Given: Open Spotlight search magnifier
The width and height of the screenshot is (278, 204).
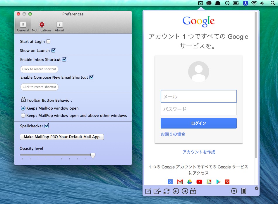Looking at the screenshot, I should tap(273, 3).
